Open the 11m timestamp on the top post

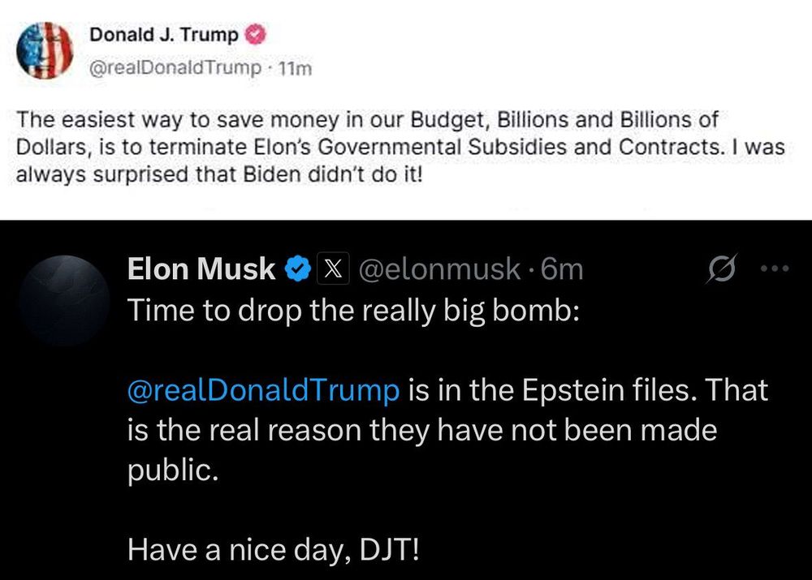click(294, 69)
